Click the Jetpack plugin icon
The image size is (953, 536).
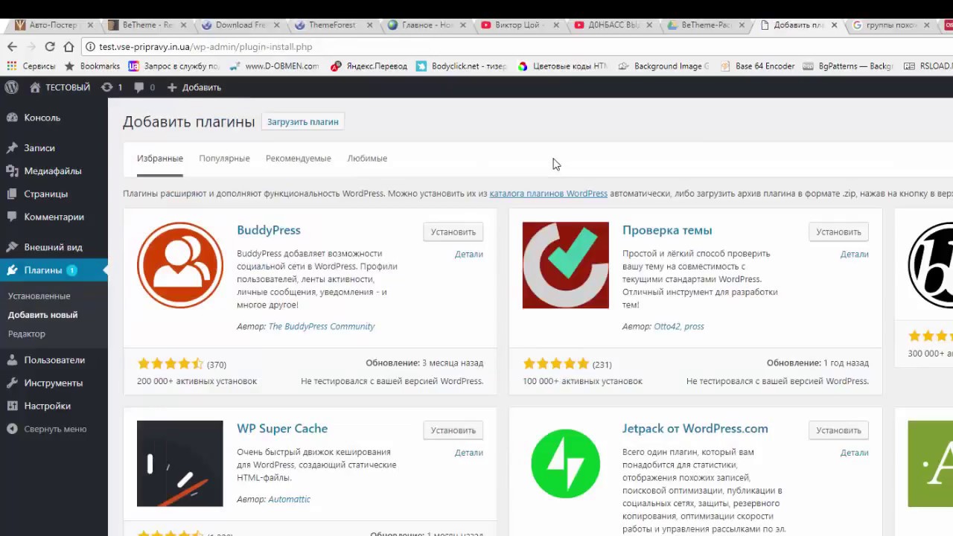566,464
